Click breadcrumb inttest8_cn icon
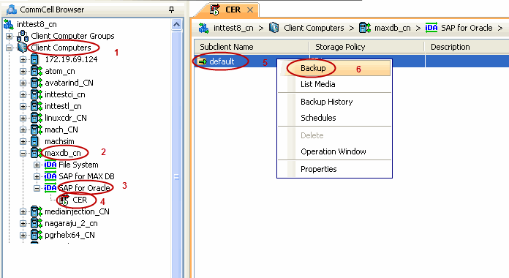 pyautogui.click(x=204, y=28)
